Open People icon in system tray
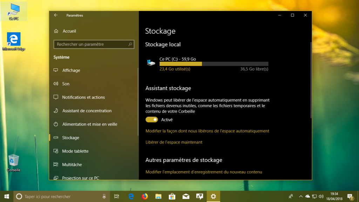359x202 pixels. tap(291, 196)
